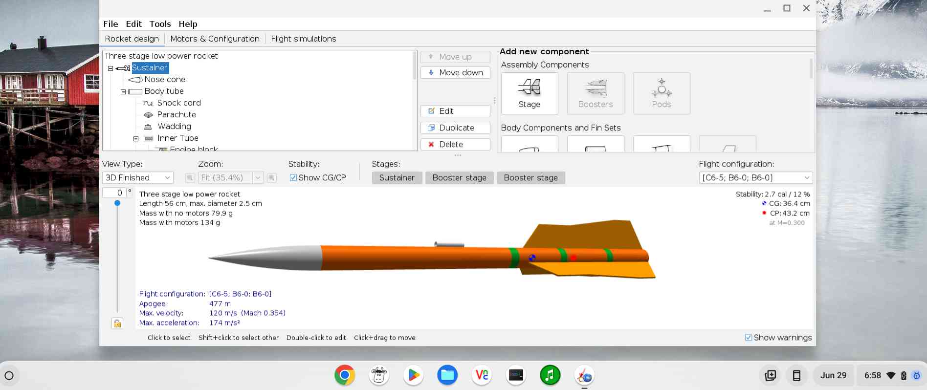Click the Sustainer stage rocket icon in the tree
927x390 pixels.
click(x=123, y=68)
